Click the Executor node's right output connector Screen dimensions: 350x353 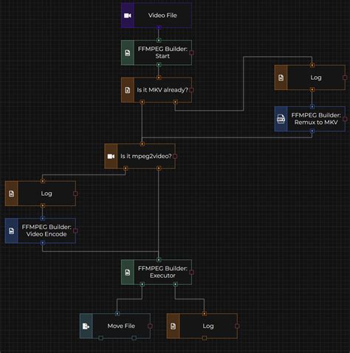(x=175, y=284)
